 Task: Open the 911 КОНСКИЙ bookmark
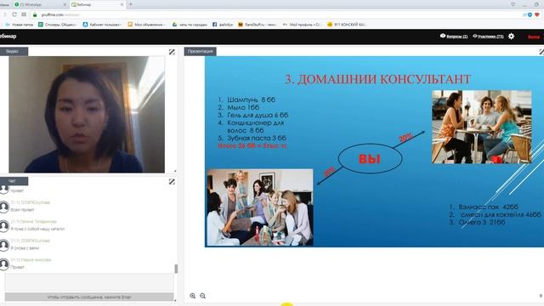tap(347, 25)
